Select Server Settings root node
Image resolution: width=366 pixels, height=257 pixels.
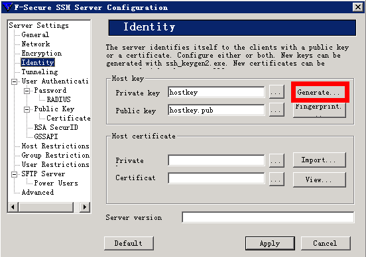(38, 25)
